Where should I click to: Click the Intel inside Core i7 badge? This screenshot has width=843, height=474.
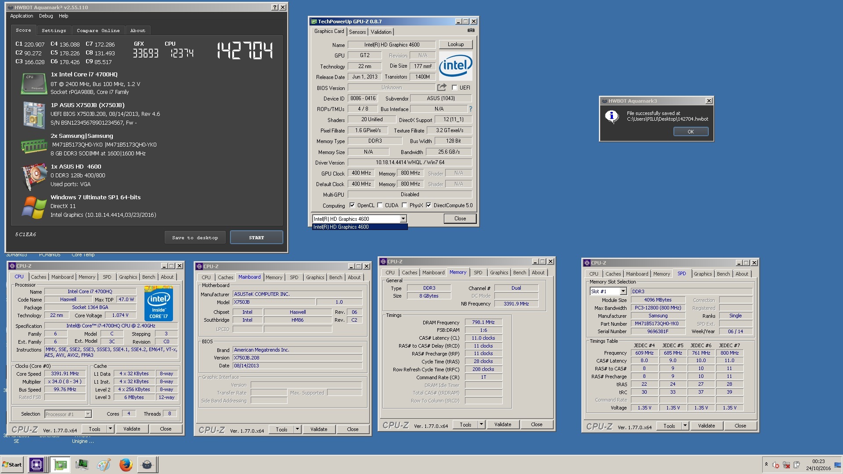click(x=159, y=303)
